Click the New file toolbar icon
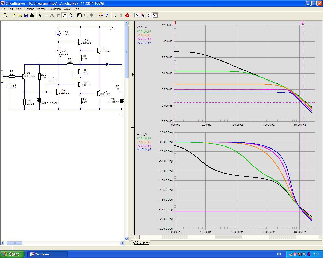This screenshot has height=258, width=323. 14,15
